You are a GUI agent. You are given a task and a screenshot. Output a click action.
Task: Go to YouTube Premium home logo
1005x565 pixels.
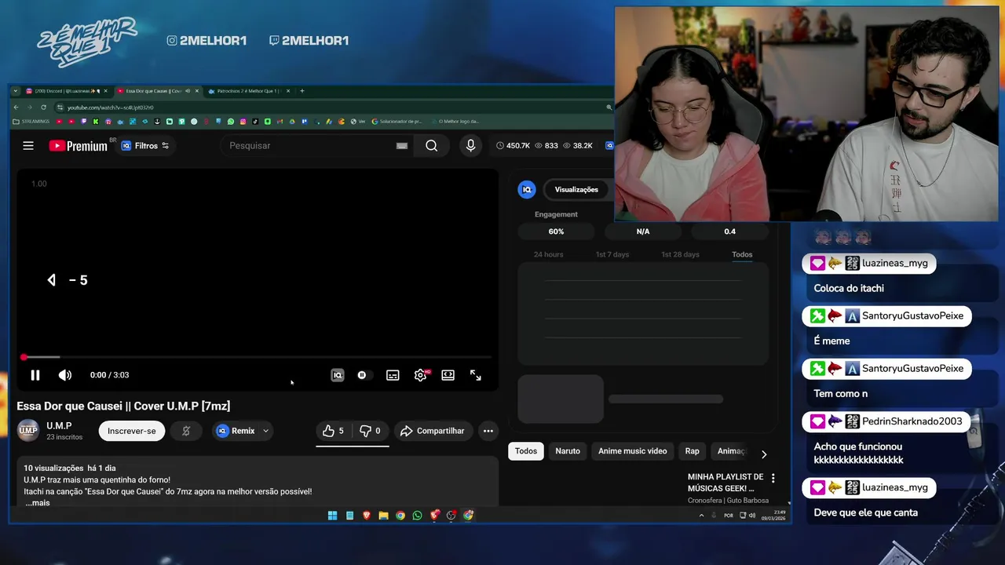point(78,145)
